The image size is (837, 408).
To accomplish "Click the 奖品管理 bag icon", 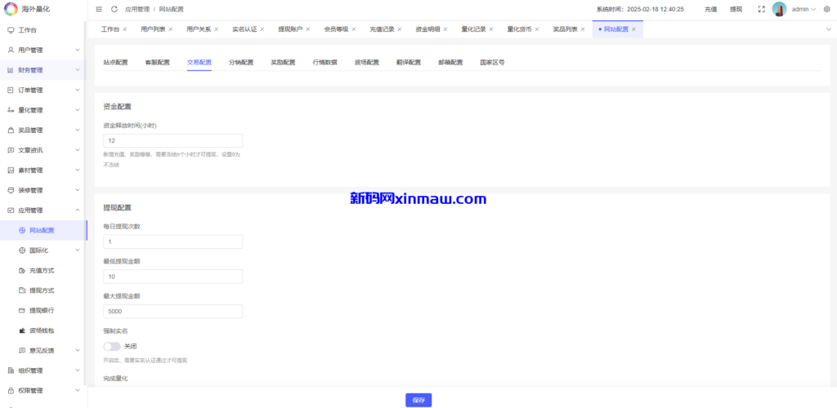I will click(x=11, y=130).
